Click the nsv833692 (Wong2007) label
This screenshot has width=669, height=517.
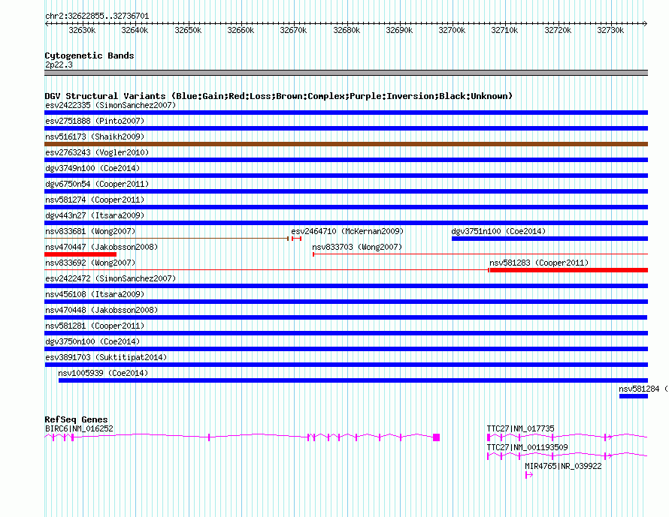point(90,263)
